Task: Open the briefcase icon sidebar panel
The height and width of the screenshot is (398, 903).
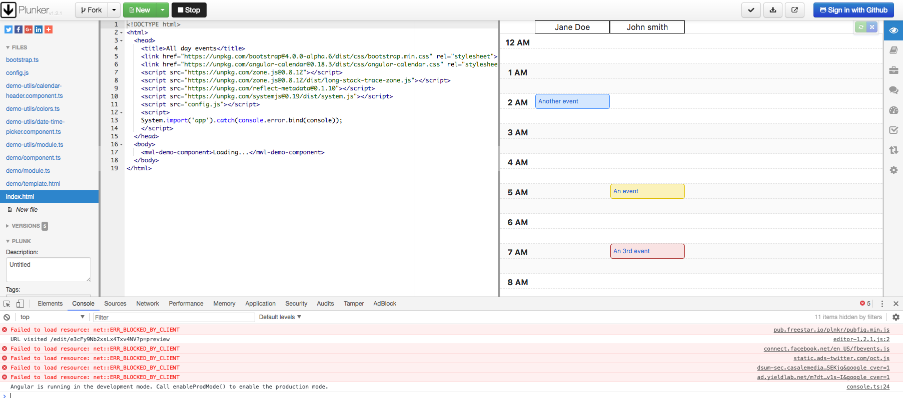Action: pos(893,70)
